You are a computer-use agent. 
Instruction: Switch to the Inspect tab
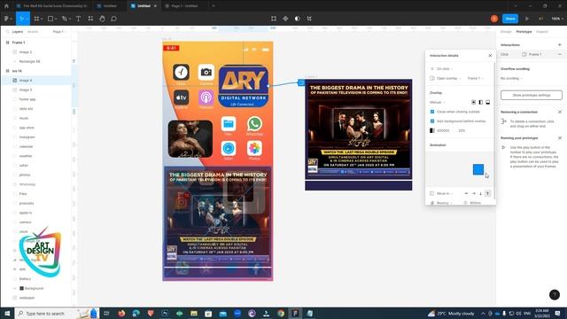point(541,32)
